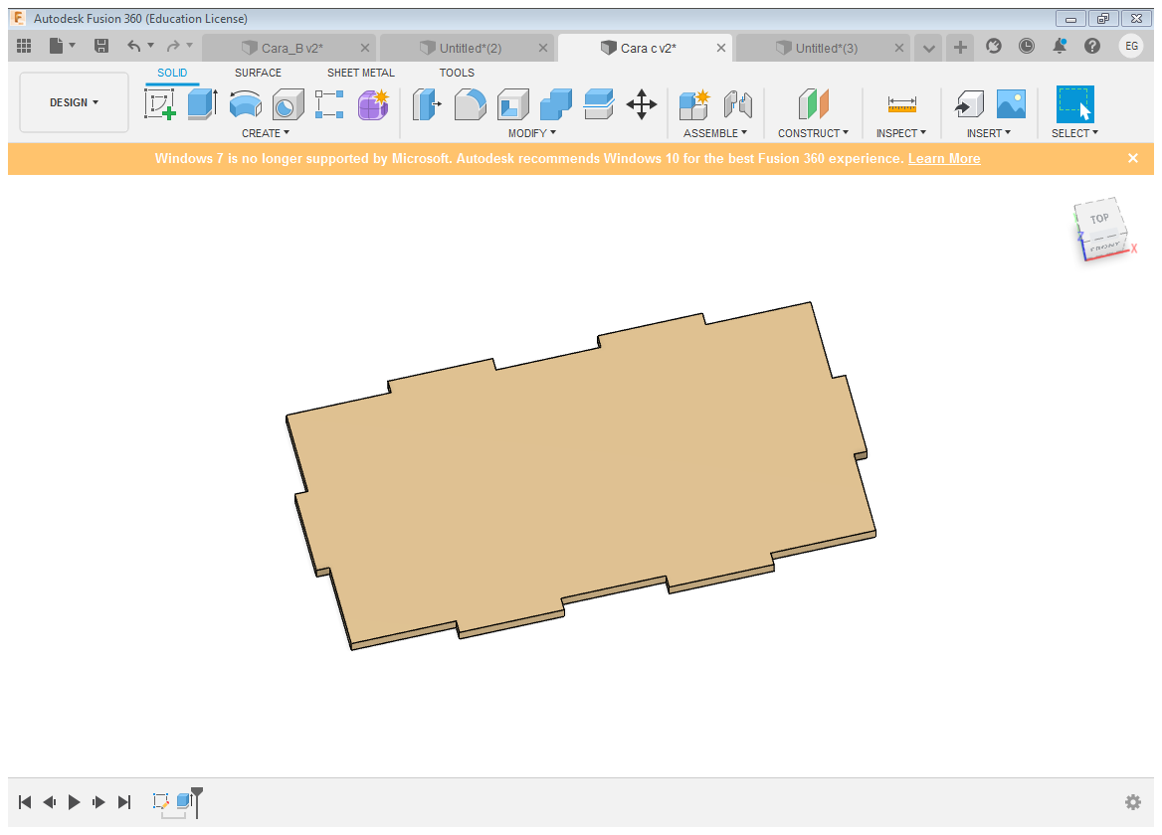Expand the MODIFY menu
Screen dimensions: 1162x835
pyautogui.click(x=532, y=133)
